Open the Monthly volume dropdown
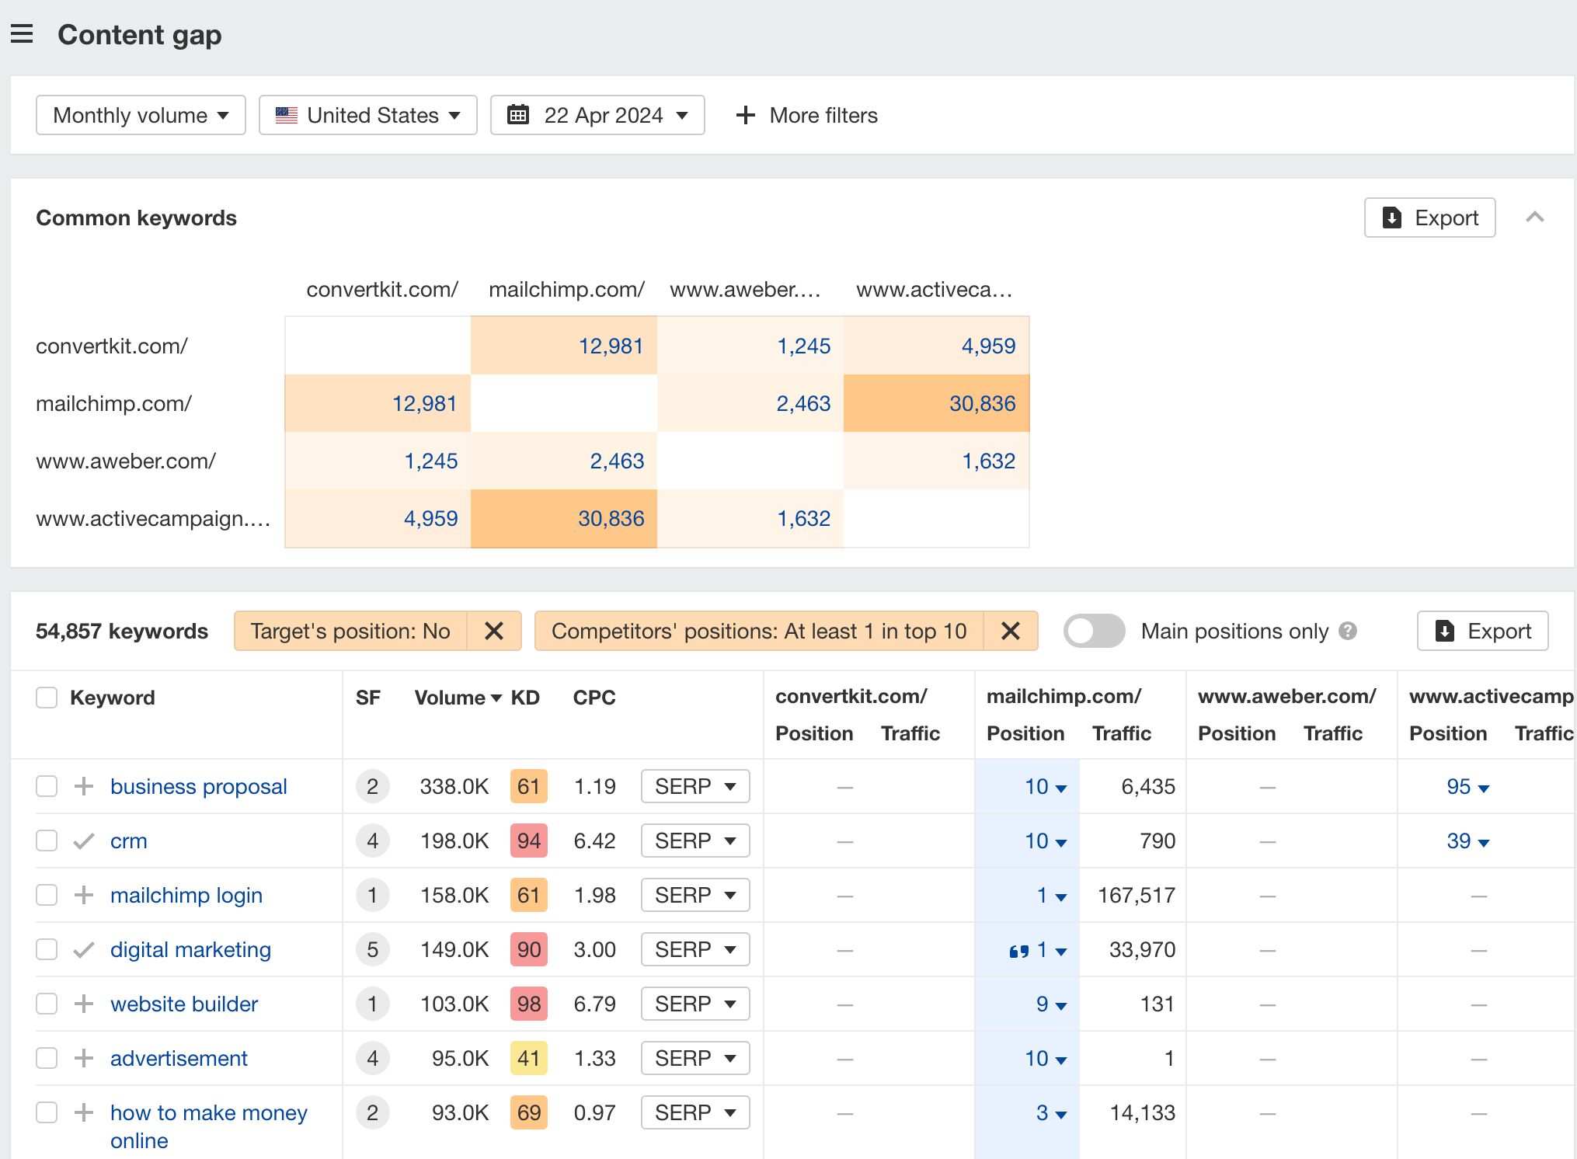This screenshot has height=1159, width=1577. point(140,115)
